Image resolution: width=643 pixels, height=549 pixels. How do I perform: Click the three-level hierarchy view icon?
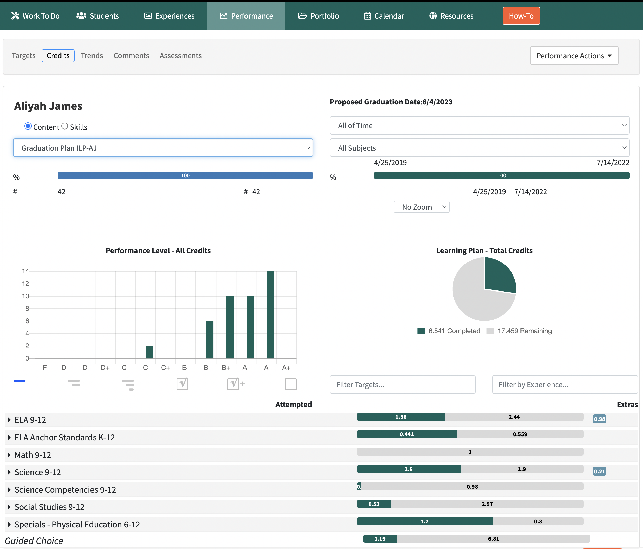[x=128, y=384]
